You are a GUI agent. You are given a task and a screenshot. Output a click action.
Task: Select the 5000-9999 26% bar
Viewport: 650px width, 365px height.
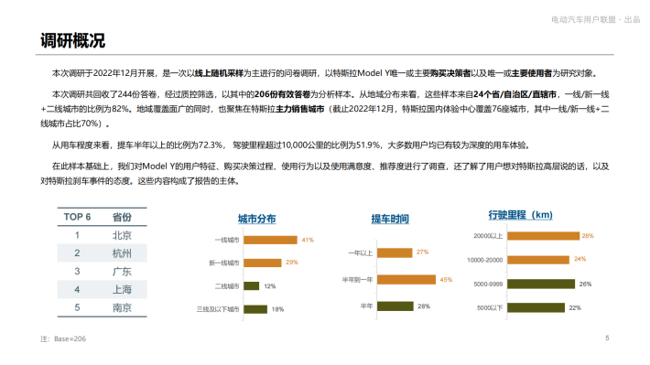point(541,284)
